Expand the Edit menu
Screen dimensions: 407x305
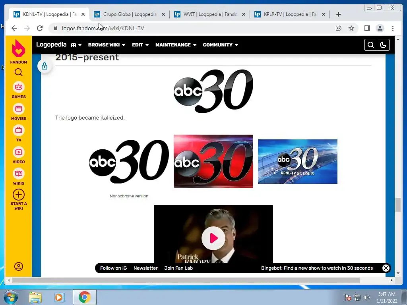point(140,45)
